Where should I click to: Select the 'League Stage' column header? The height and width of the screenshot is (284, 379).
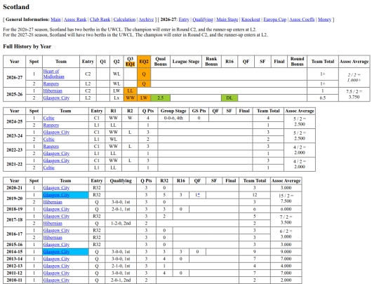[186, 62]
